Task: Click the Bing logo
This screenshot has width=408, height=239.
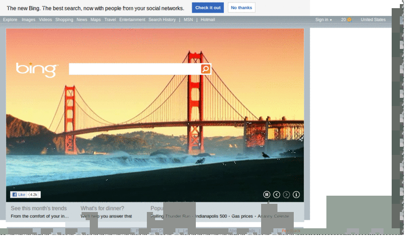Action: tap(37, 70)
